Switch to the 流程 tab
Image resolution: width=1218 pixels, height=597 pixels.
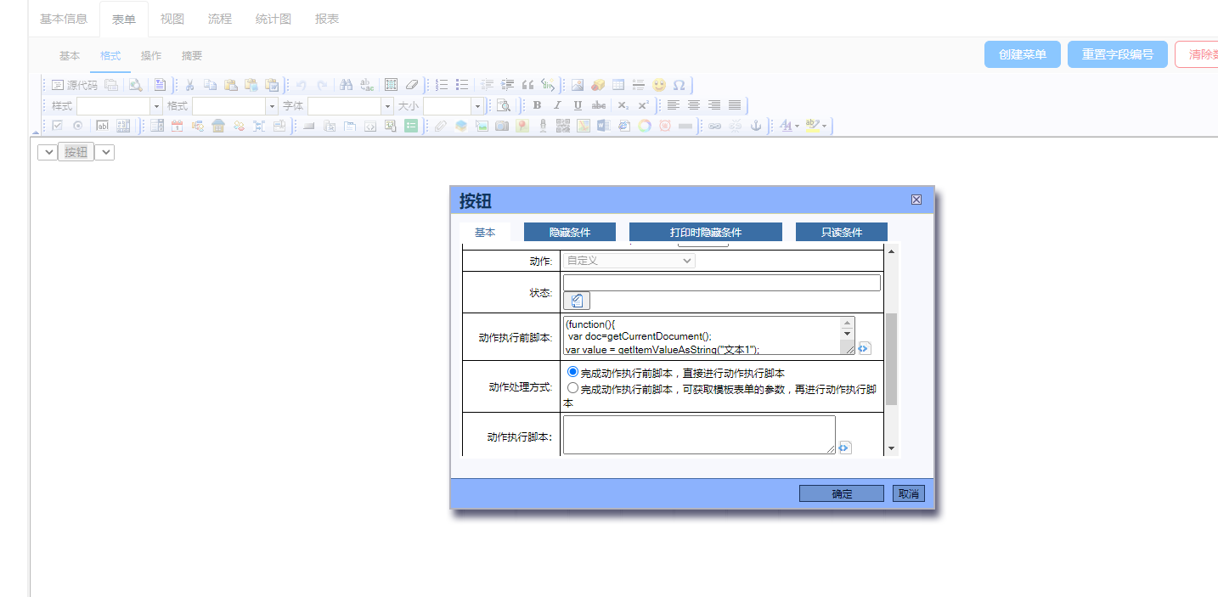[x=220, y=19]
